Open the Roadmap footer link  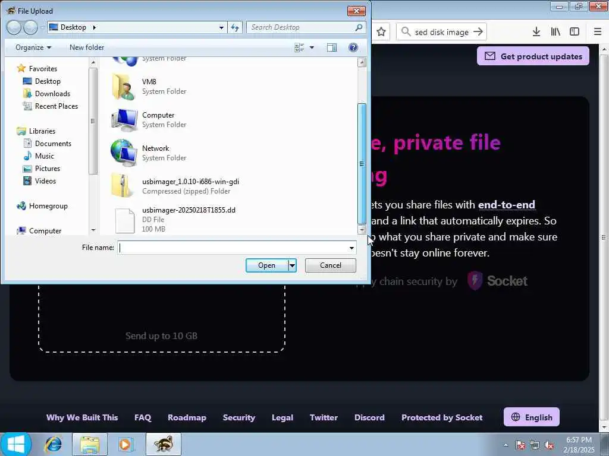pyautogui.click(x=187, y=417)
